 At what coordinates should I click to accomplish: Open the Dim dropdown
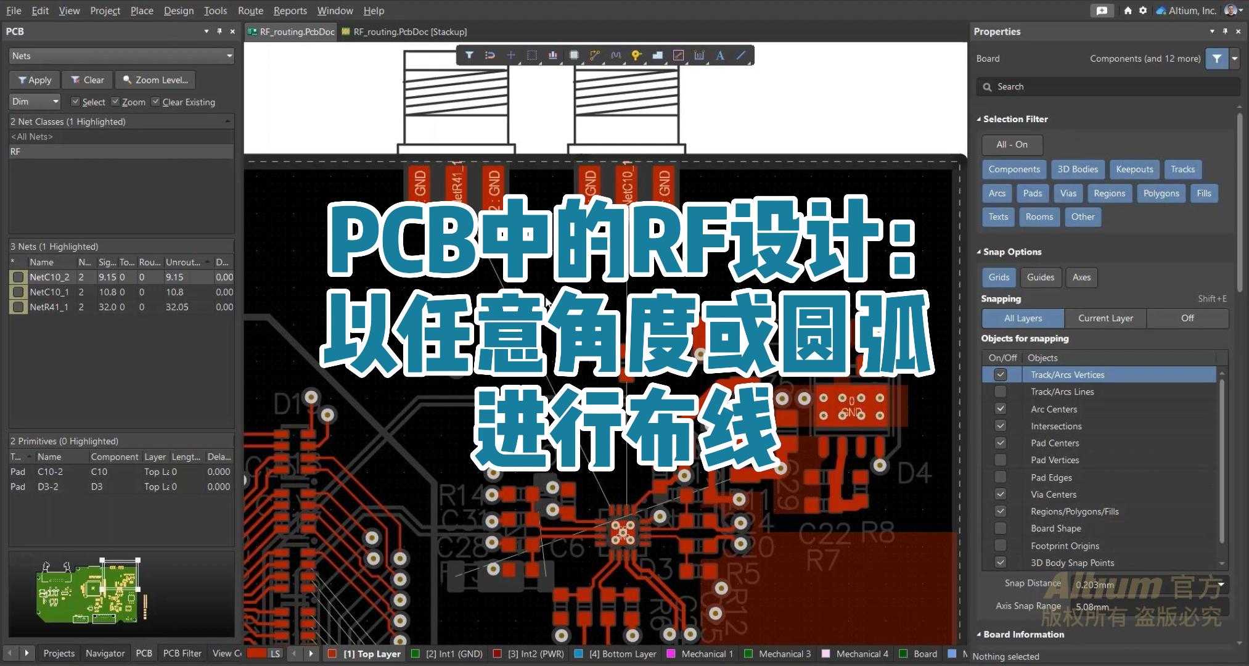34,101
